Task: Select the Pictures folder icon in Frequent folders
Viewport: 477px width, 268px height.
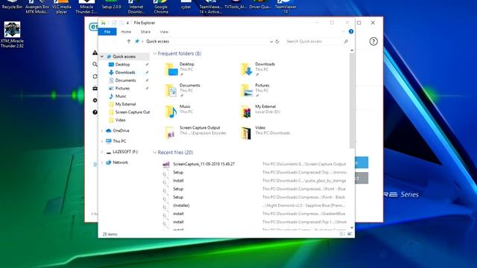Action: click(247, 91)
